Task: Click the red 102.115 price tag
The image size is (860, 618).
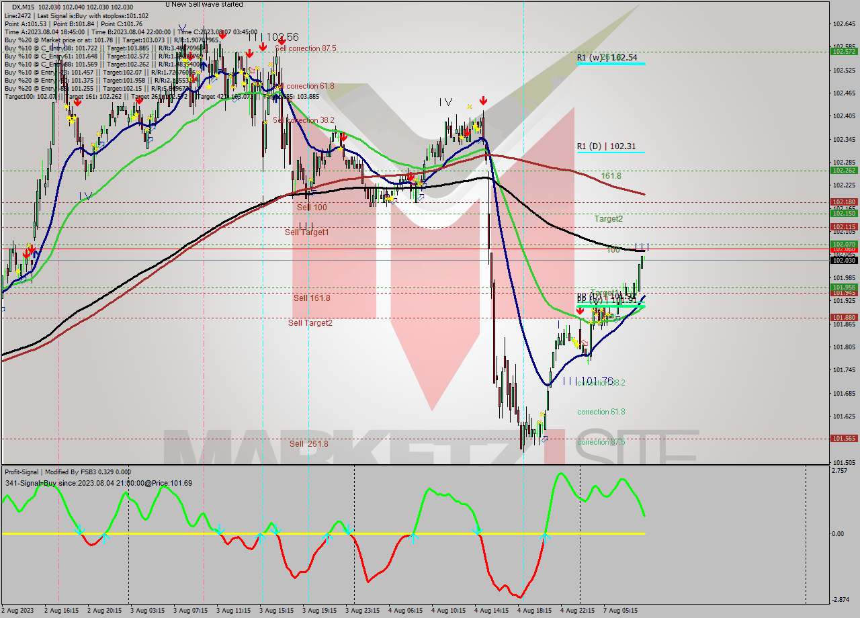Action: pos(844,227)
